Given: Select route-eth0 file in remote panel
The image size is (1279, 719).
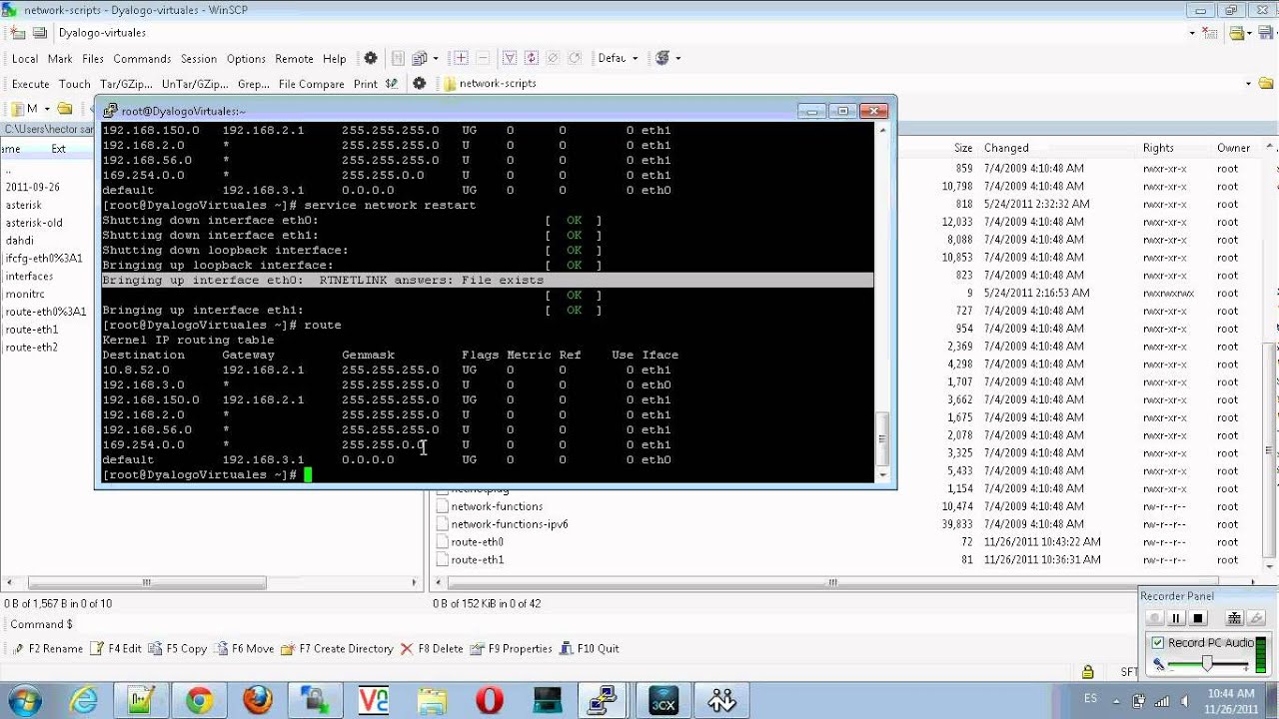Looking at the screenshot, I should [x=477, y=542].
